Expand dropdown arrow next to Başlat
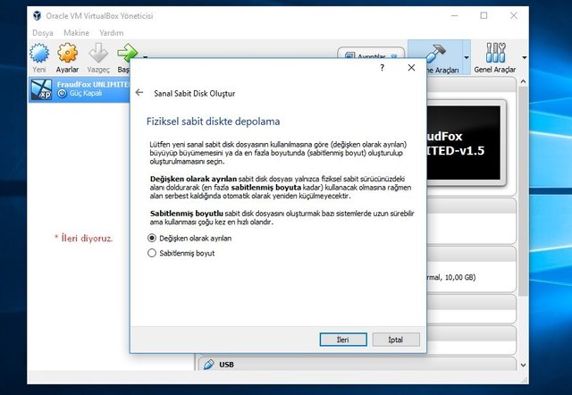Screen dimensions: 572x395 145,57
